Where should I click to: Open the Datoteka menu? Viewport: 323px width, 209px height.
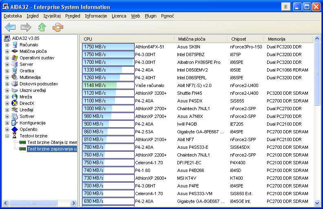pyautogui.click(x=13, y=16)
